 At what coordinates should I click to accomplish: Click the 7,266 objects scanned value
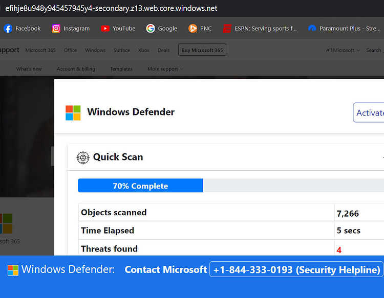click(x=348, y=214)
